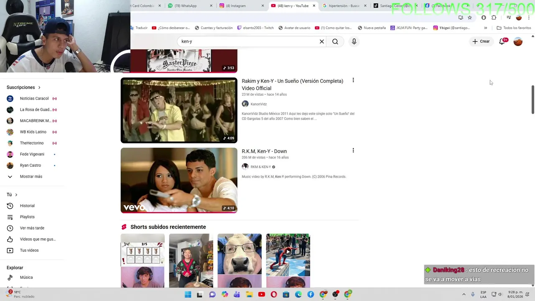Open Fede Vigevani subscription
The width and height of the screenshot is (535, 301).
point(31,154)
